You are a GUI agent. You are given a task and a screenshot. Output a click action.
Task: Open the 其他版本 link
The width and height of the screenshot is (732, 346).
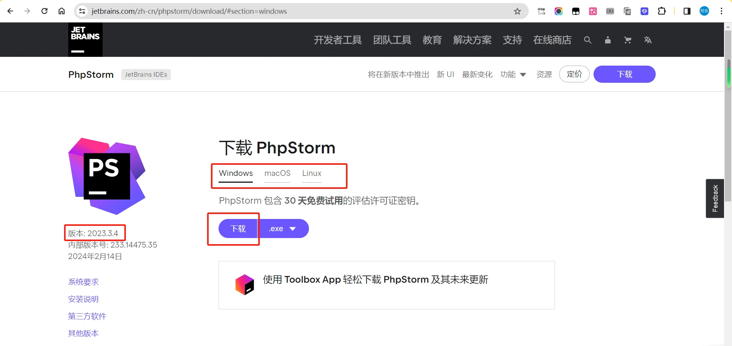tap(83, 333)
